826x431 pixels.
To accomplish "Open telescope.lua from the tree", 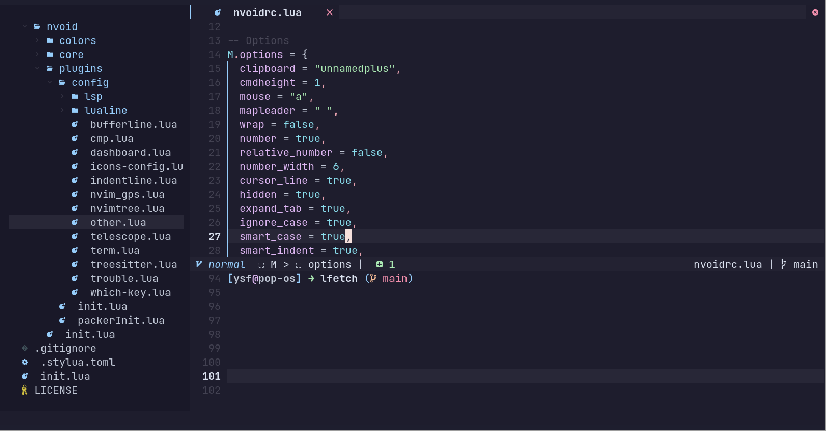I will coord(131,236).
